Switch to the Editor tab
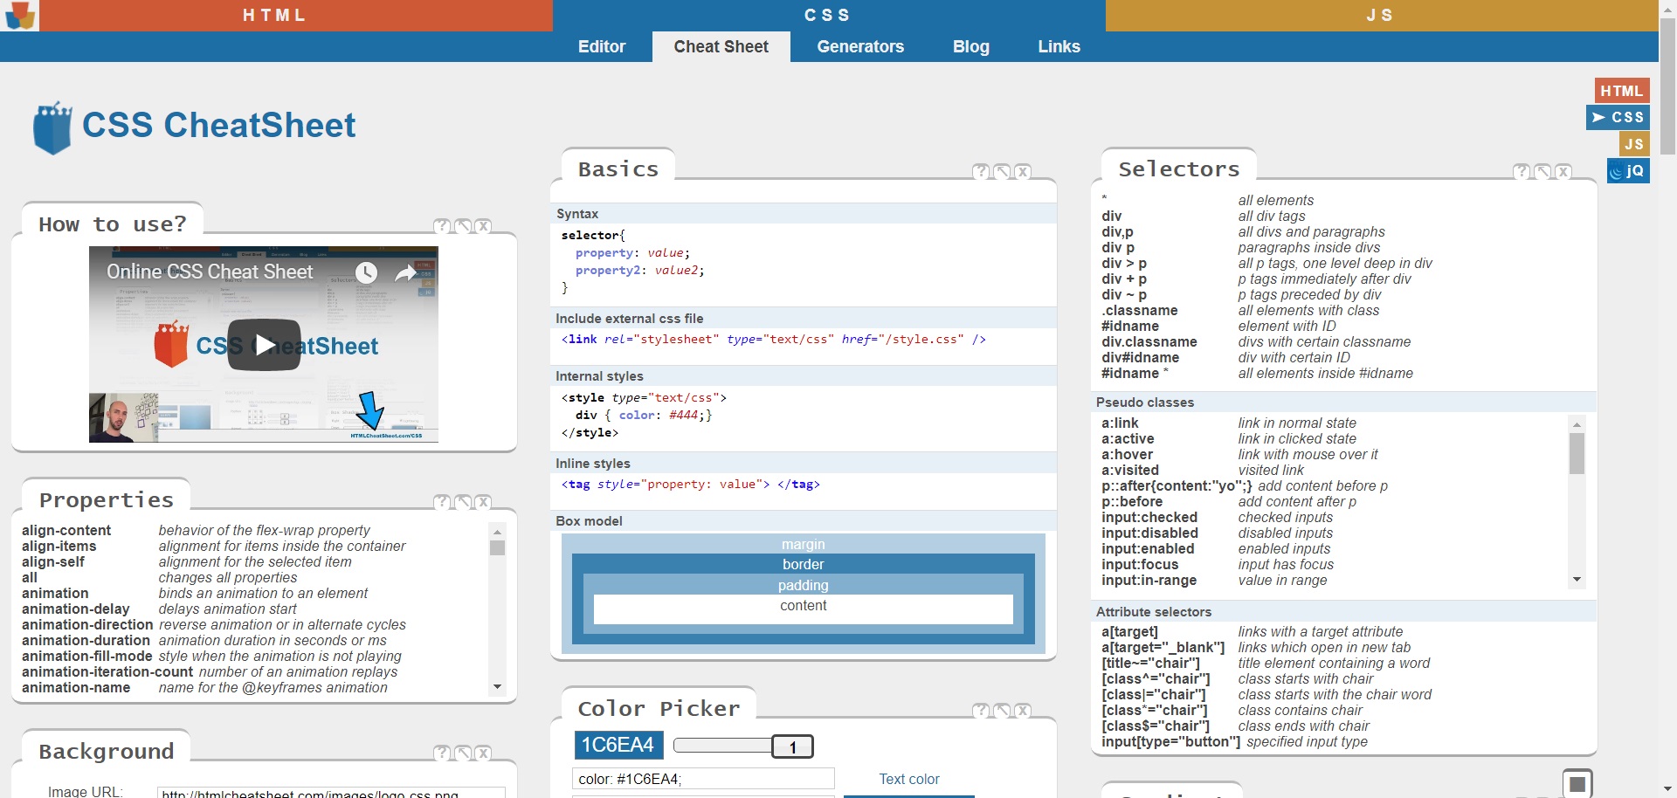The width and height of the screenshot is (1677, 798). 601,47
